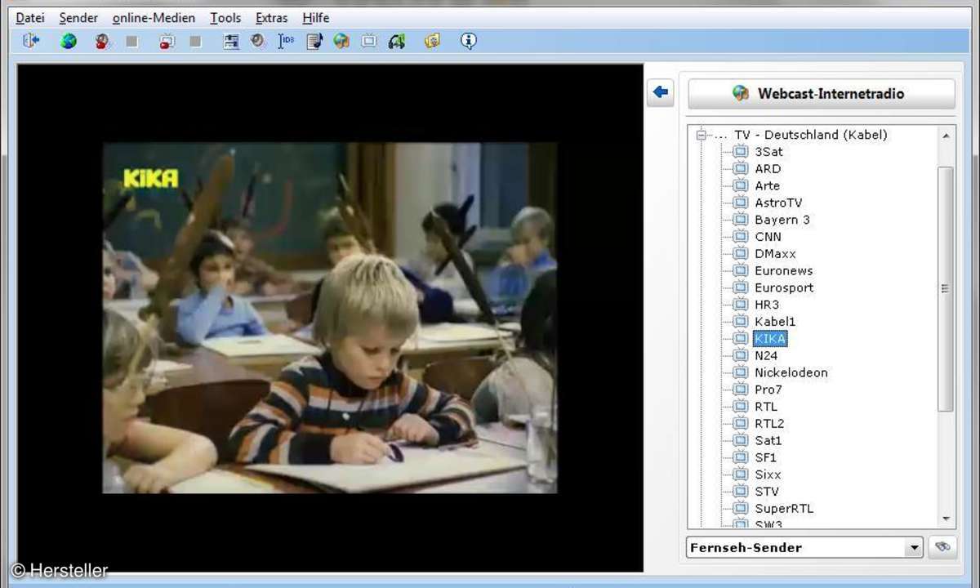Viewport: 980px width, 588px height.
Task: Select the Arte channel
Action: coord(767,186)
